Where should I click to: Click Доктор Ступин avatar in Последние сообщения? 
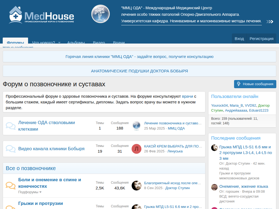[214, 148]
